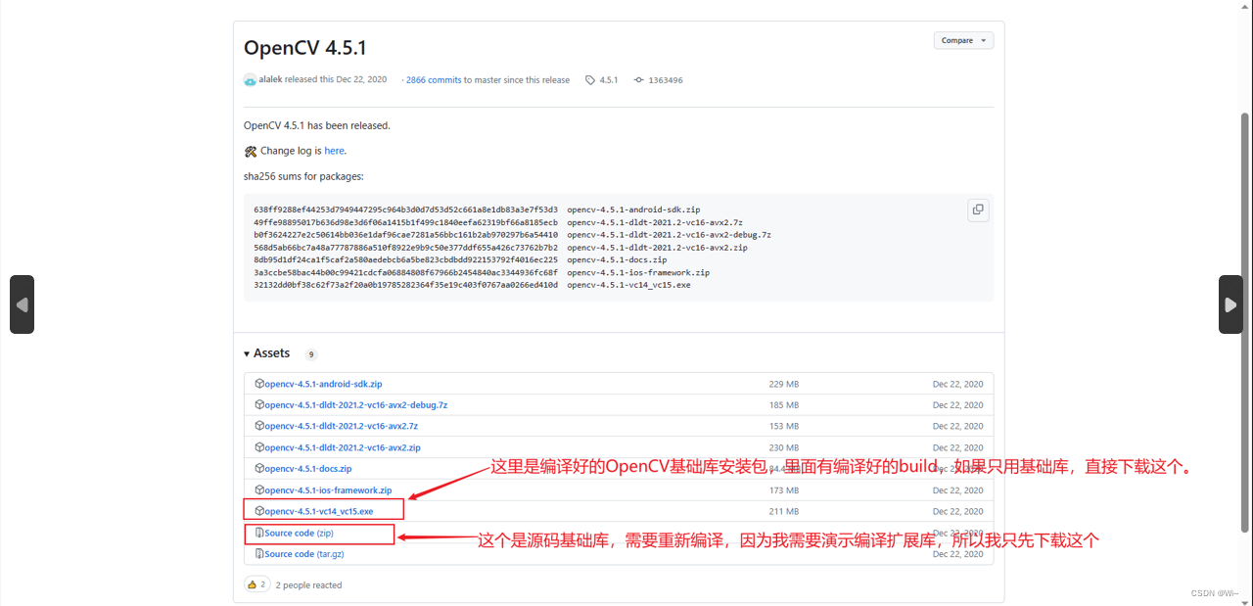The image size is (1253, 606).
Task: Collapse the Assets section
Action: [267, 353]
